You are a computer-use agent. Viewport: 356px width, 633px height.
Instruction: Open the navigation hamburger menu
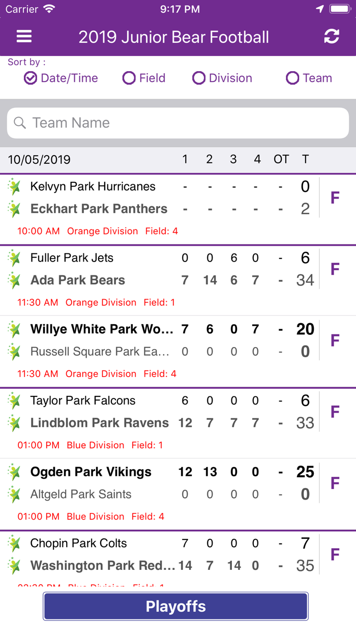click(x=23, y=36)
